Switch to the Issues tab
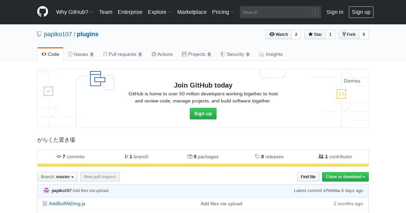This screenshot has height=213, width=406. [x=81, y=54]
